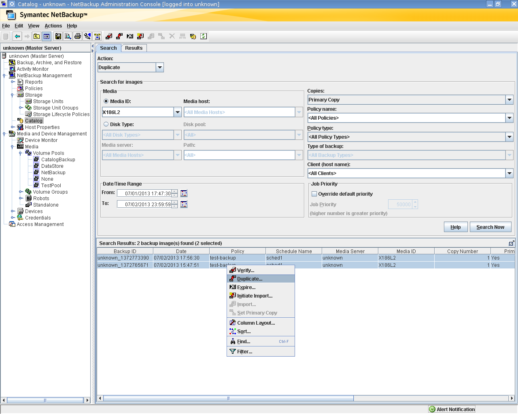Open the Copies dropdown showing Primary Copy
Viewport: 518px width, 414px height.
click(x=510, y=99)
